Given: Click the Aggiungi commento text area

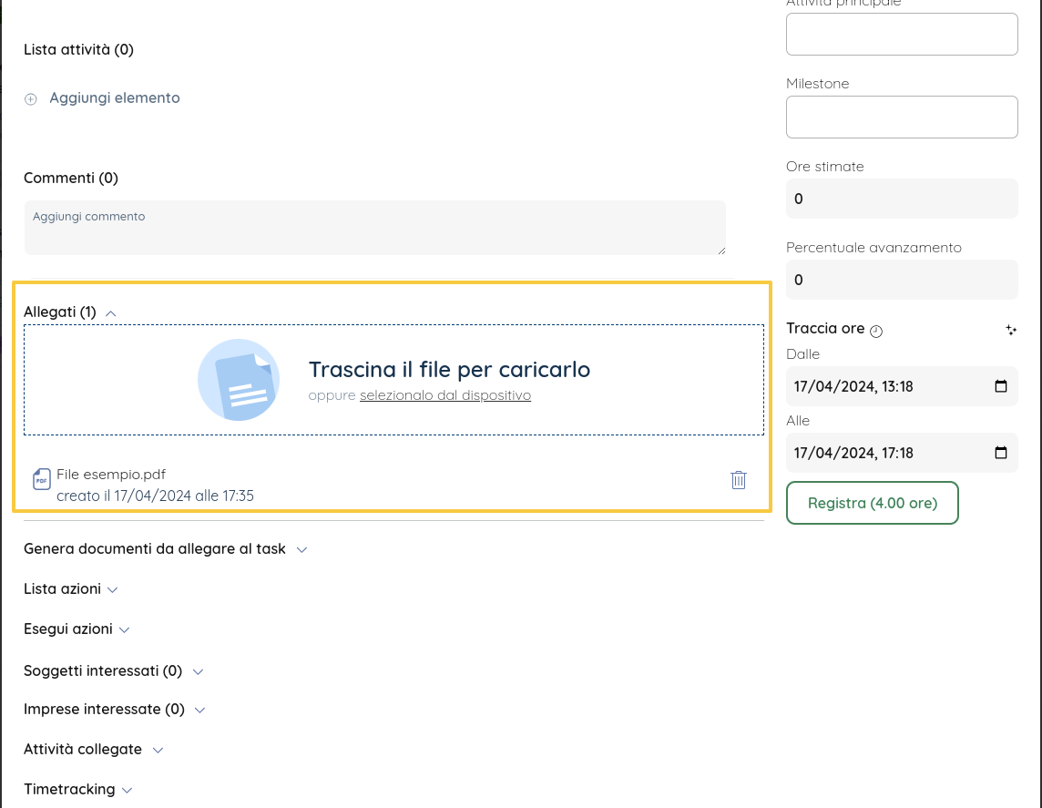Looking at the screenshot, I should tap(374, 228).
